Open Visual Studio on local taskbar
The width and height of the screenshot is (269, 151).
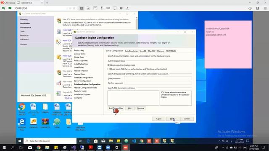pos(74,147)
